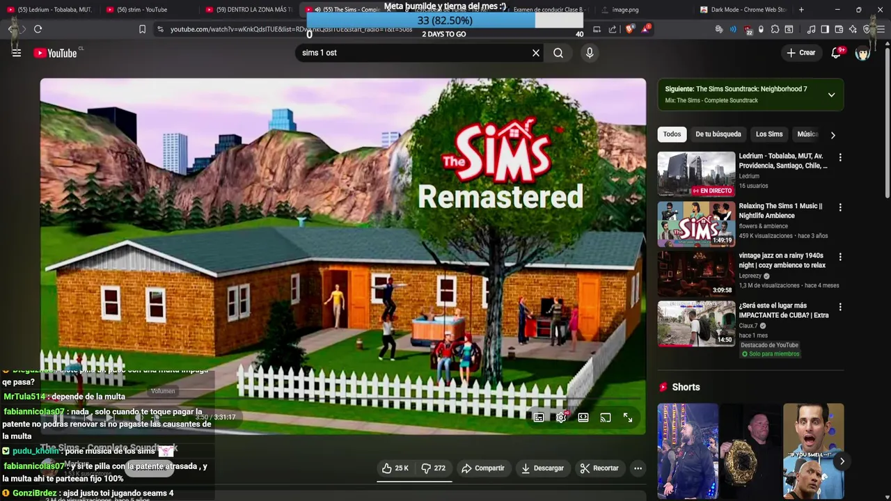Reload the page in the browser
The image size is (891, 501).
(x=38, y=29)
